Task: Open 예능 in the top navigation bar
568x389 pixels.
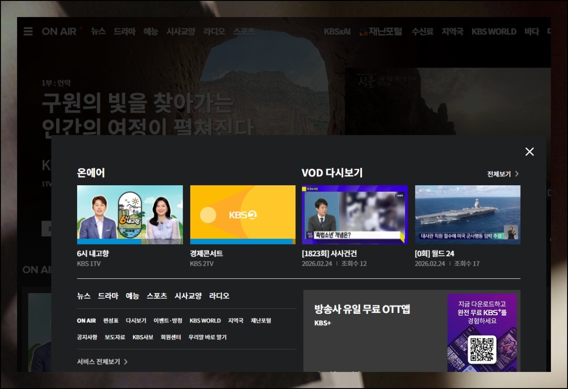Action: click(151, 32)
